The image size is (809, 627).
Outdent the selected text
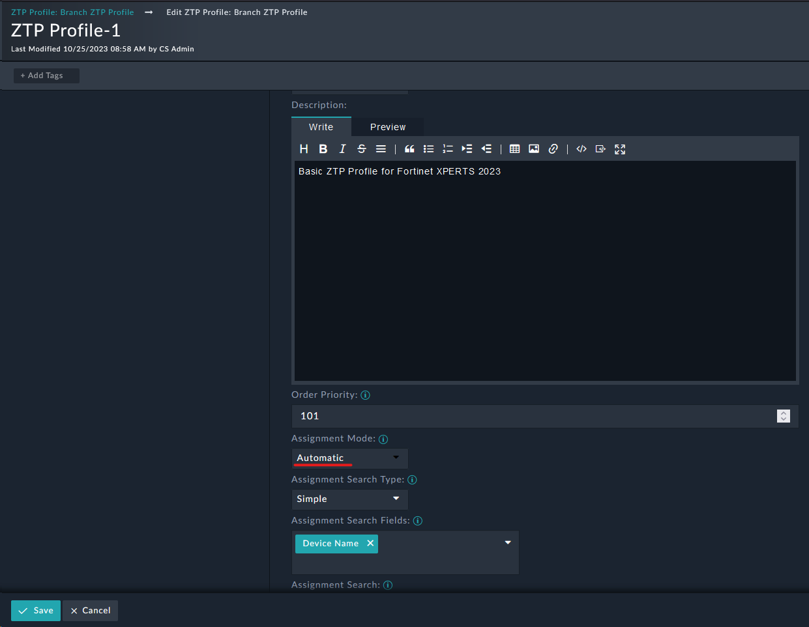click(x=486, y=149)
